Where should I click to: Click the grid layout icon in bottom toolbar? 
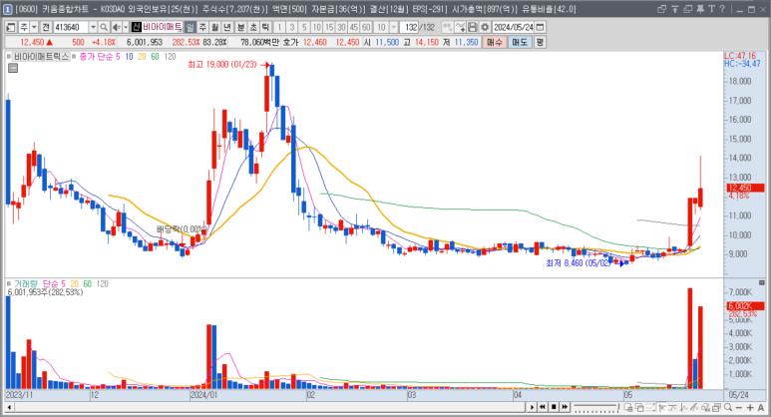(628, 407)
